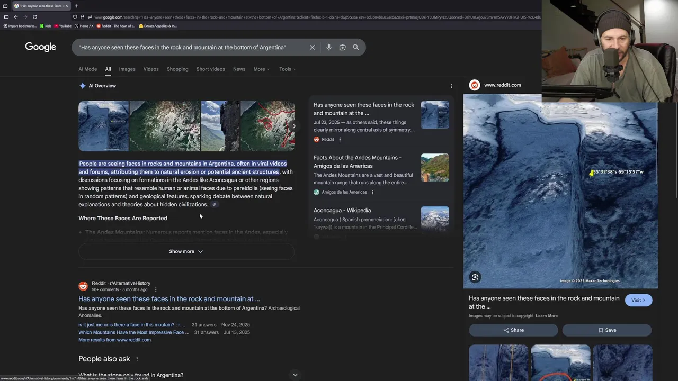
Task: Click the Visit button
Action: coord(638,300)
